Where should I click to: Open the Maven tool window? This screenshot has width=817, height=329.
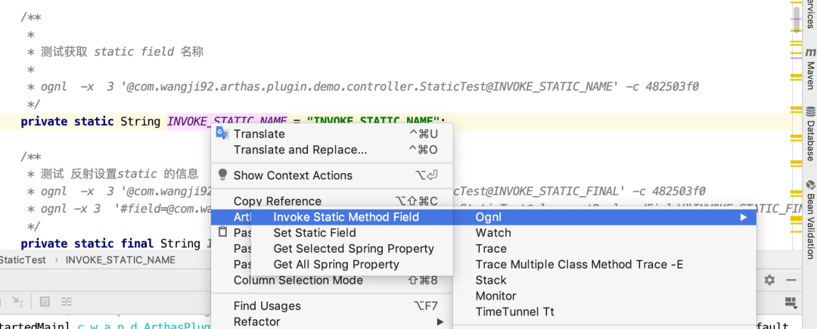[x=811, y=69]
